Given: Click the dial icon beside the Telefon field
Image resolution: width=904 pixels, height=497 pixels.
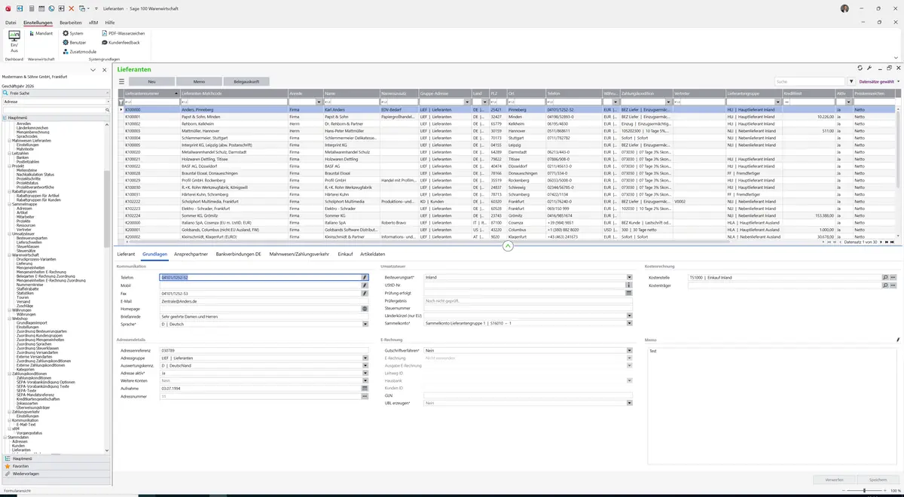Looking at the screenshot, I should 365,277.
